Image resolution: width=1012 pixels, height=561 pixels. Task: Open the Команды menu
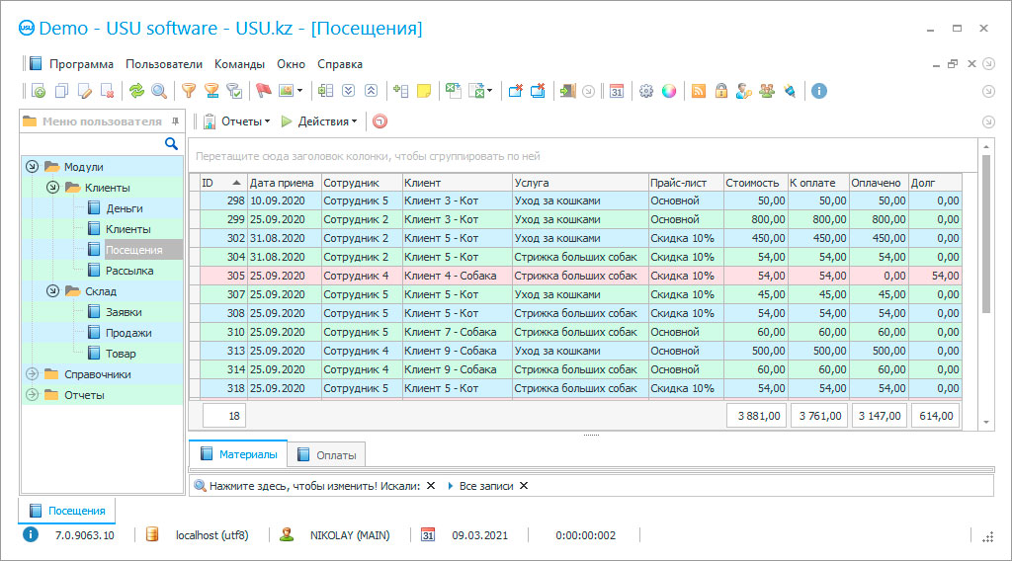click(x=239, y=64)
